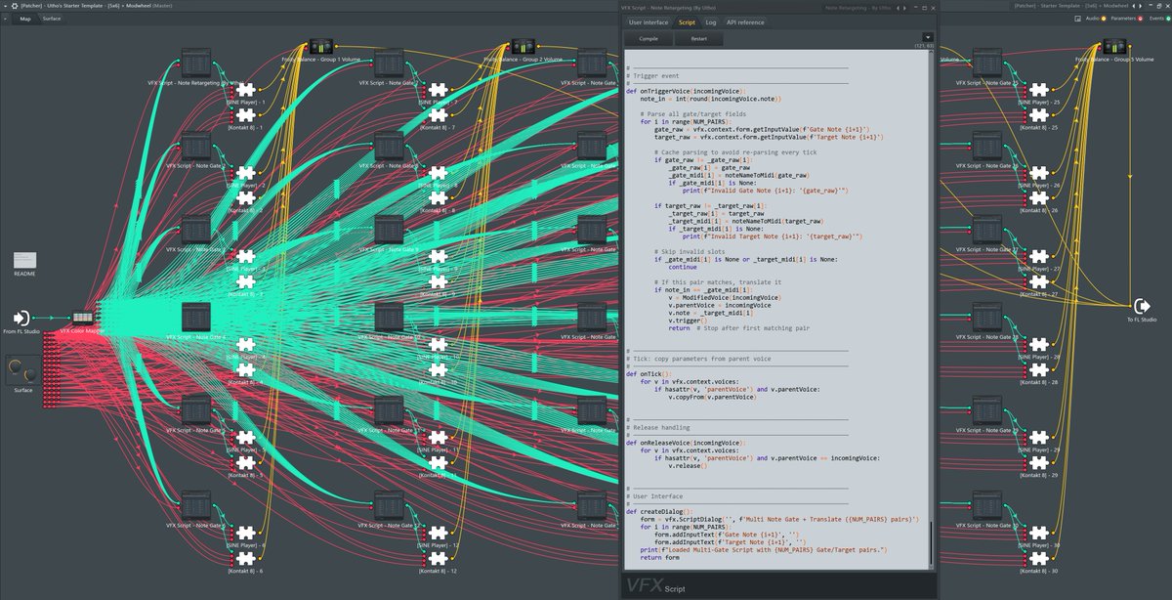Viewport: 1172px width, 600px height.
Task: Select the From FL Studio input node
Action: [x=21, y=318]
